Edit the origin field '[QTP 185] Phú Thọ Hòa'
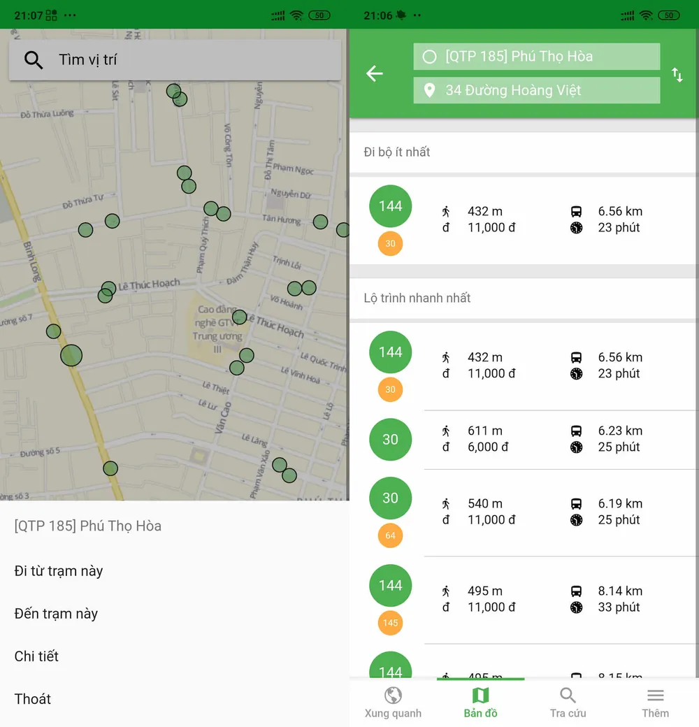 536,57
